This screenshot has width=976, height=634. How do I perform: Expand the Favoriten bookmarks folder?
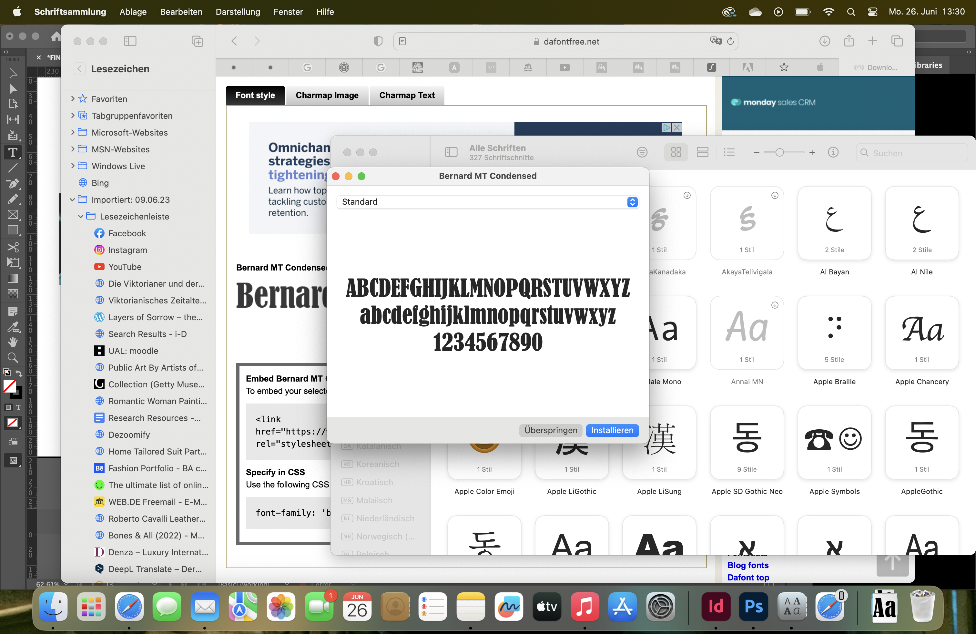[x=73, y=99]
